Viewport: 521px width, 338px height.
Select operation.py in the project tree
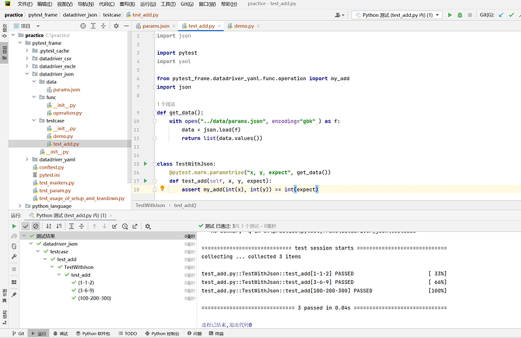tap(67, 113)
